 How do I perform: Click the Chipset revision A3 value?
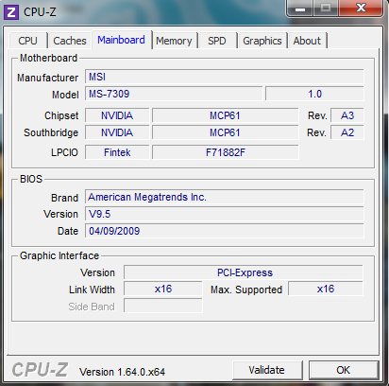tap(347, 115)
